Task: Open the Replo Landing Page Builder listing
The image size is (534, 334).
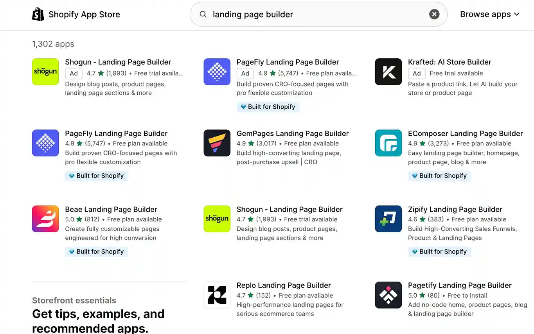Action: pos(283,285)
